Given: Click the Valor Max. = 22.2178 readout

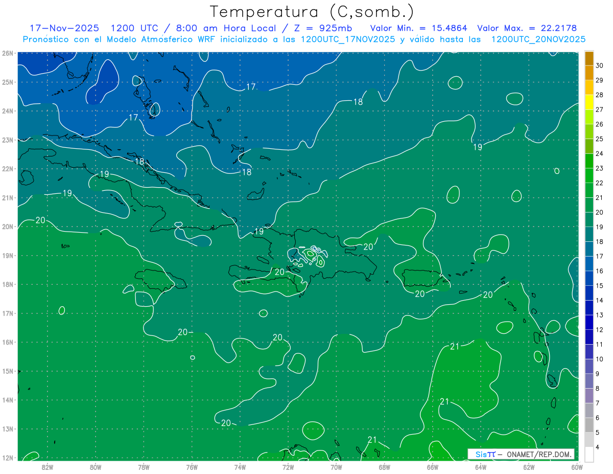Looking at the screenshot, I should point(527,28).
